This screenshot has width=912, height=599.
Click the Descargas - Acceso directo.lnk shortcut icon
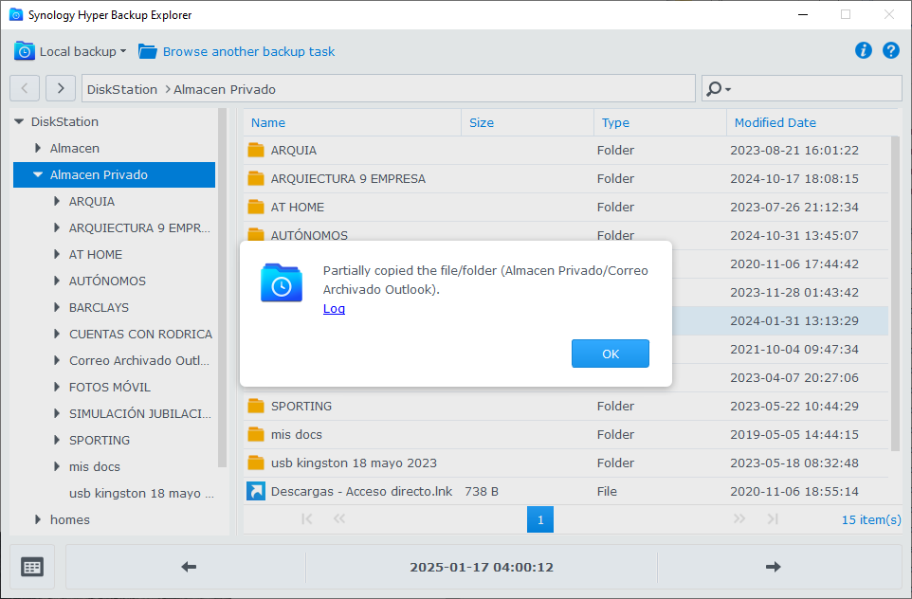256,491
